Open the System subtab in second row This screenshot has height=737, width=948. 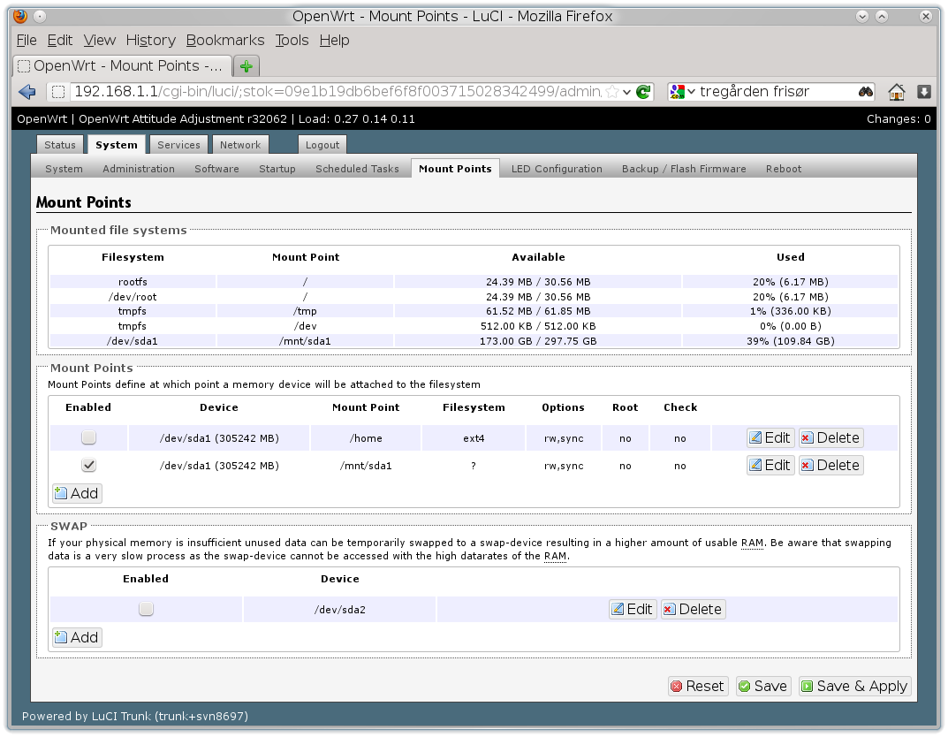point(64,169)
